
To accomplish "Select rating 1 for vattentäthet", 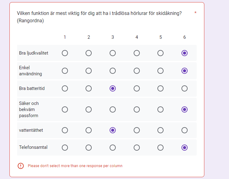I will tap(65, 130).
